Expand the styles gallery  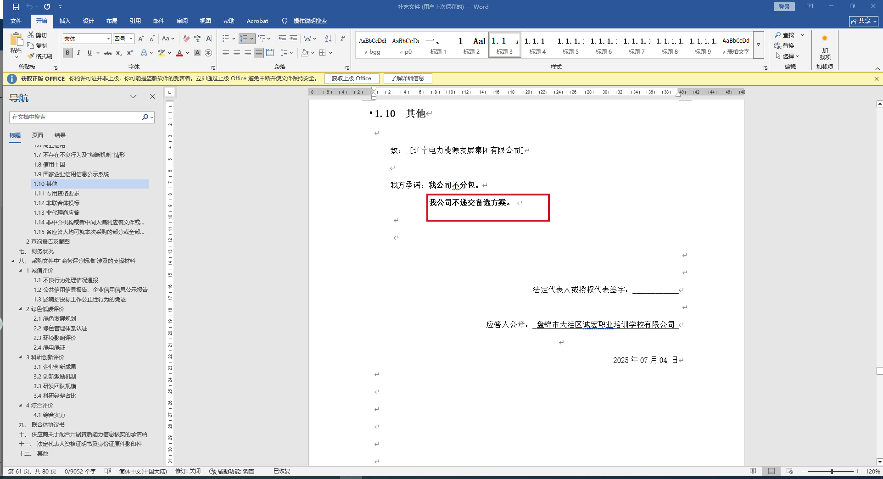[x=759, y=45]
